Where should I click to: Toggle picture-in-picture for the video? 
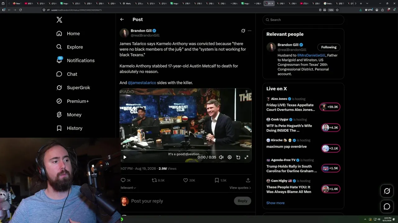coord(238,157)
